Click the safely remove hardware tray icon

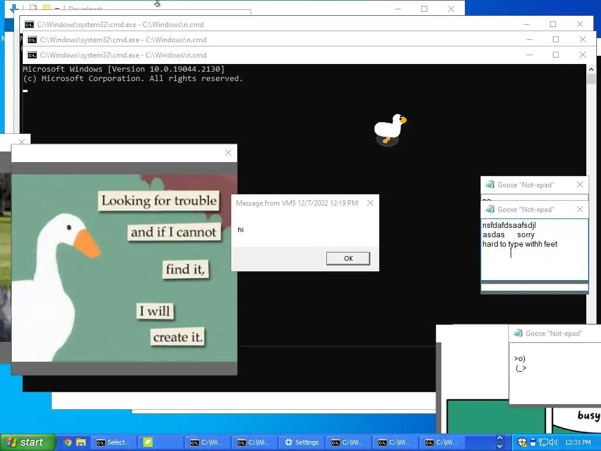pyautogui.click(x=533, y=442)
